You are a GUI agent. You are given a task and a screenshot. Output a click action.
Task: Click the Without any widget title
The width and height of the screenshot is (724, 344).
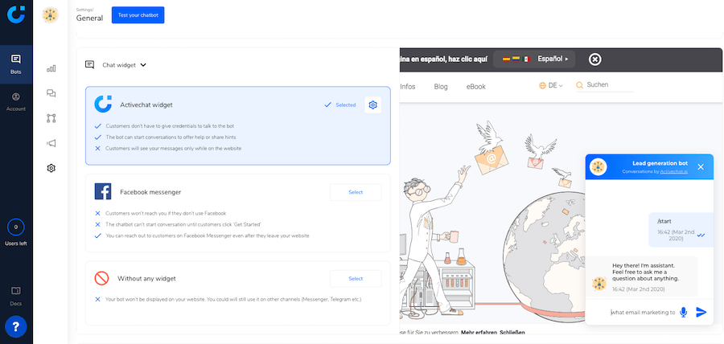pyautogui.click(x=146, y=279)
